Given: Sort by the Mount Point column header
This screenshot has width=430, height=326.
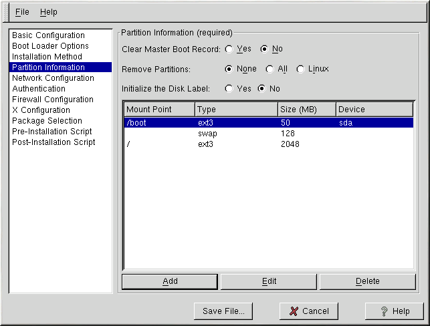Looking at the screenshot, I should [159, 109].
